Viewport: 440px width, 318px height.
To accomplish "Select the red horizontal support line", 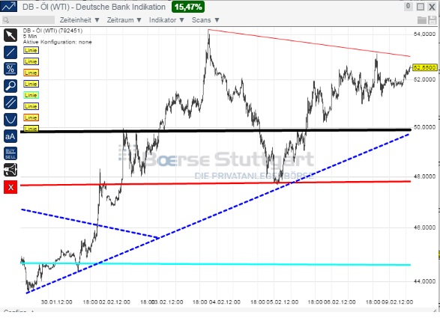I will (x=216, y=183).
